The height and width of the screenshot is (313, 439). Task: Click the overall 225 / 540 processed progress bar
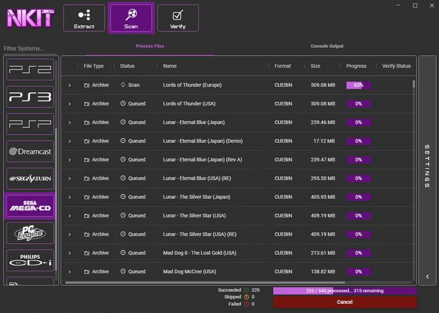(x=345, y=290)
